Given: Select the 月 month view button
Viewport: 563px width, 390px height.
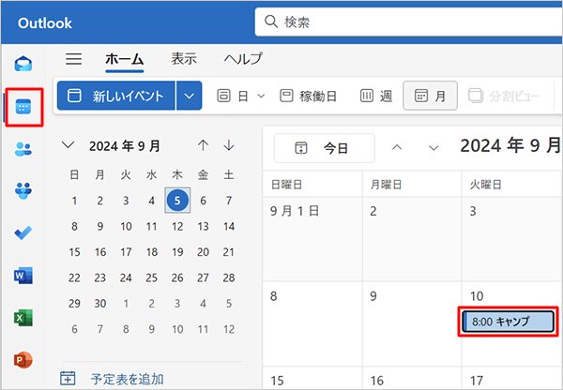Looking at the screenshot, I should [430, 96].
